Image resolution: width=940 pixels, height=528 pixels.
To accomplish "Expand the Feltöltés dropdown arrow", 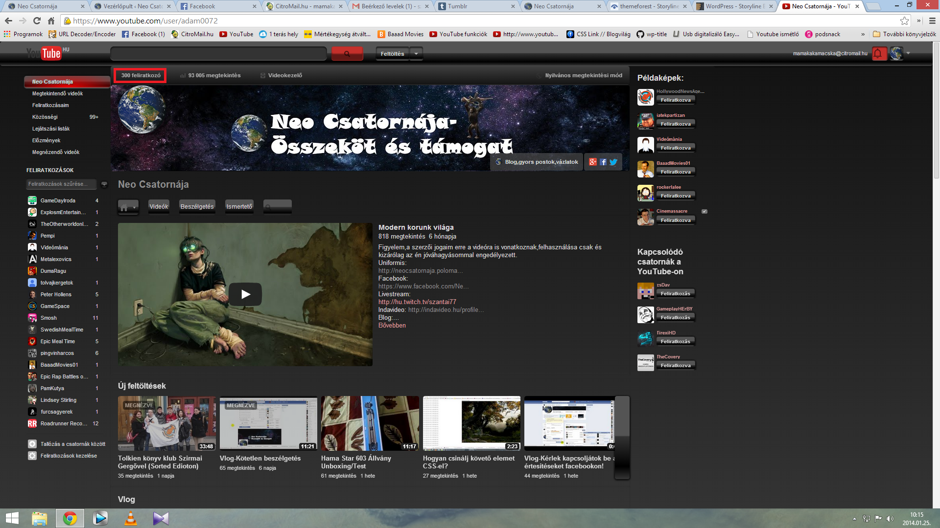I will (416, 54).
